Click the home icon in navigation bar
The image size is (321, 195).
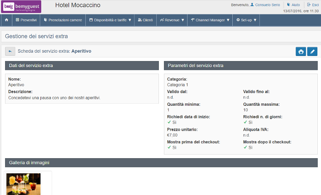coord(7,20)
